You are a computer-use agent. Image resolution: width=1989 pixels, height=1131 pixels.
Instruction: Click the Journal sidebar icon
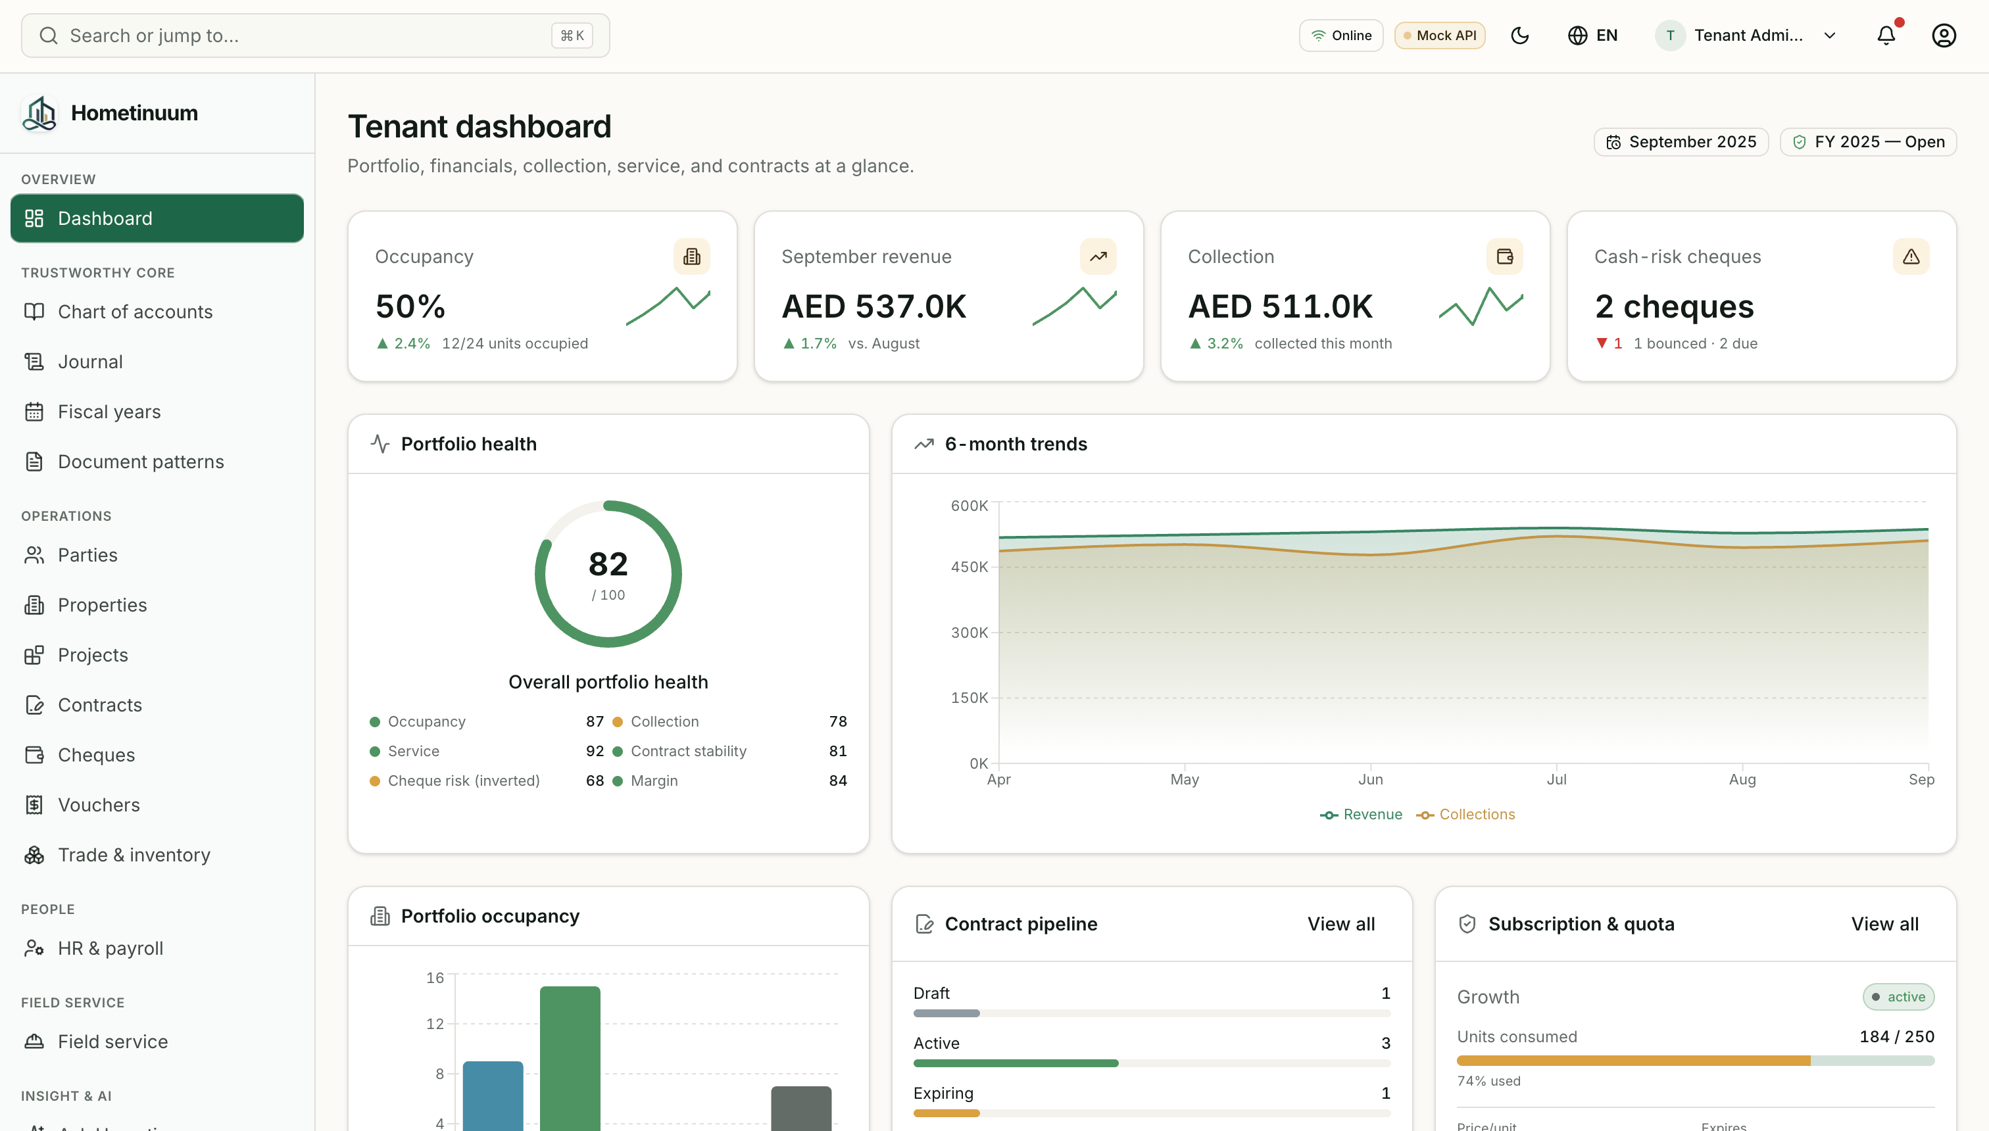coord(34,362)
